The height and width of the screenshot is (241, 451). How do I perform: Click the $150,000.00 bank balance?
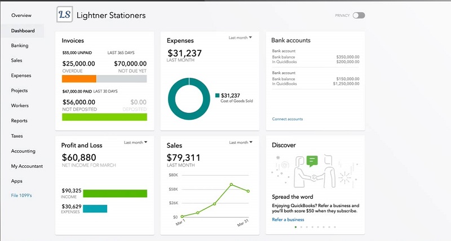pyautogui.click(x=348, y=79)
